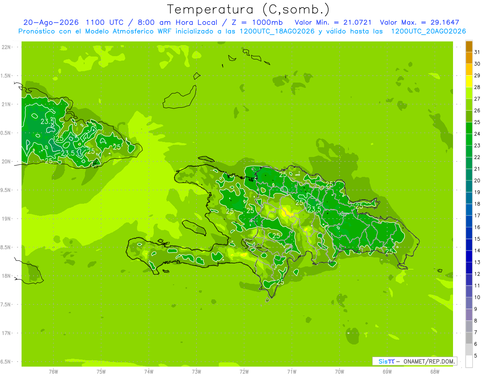Screen dimensions: 488x377
Task: Click the 22N latitude axis label
Action: point(6,47)
